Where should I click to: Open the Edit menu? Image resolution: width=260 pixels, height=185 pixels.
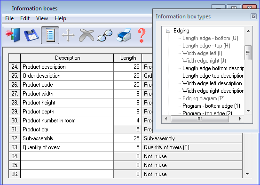(25, 18)
